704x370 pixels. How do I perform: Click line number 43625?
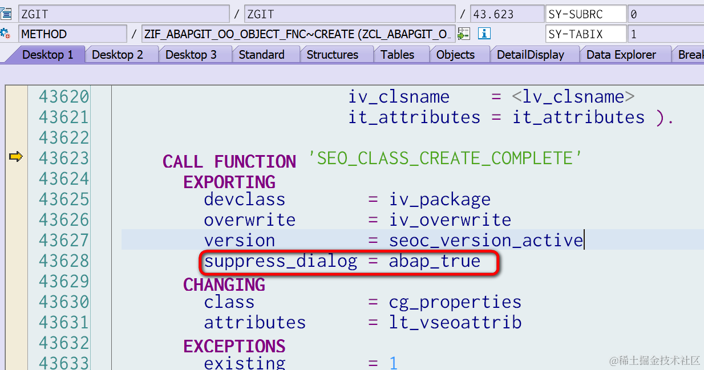[64, 199]
